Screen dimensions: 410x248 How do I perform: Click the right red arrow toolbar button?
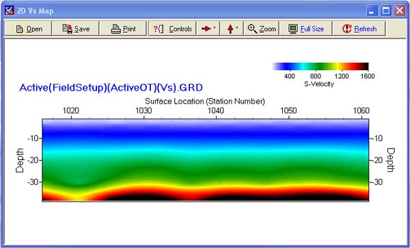(x=208, y=29)
